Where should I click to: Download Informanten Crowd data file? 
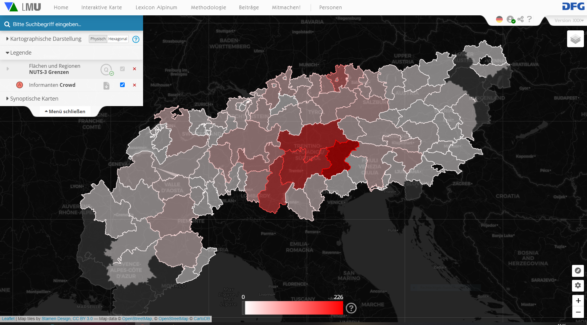(106, 86)
